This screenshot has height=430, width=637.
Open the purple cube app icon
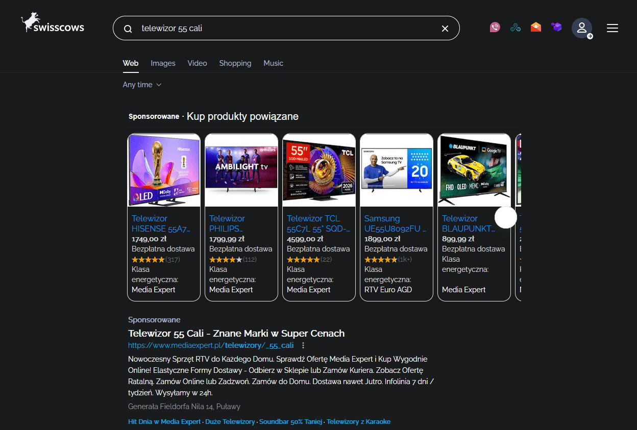[556, 27]
